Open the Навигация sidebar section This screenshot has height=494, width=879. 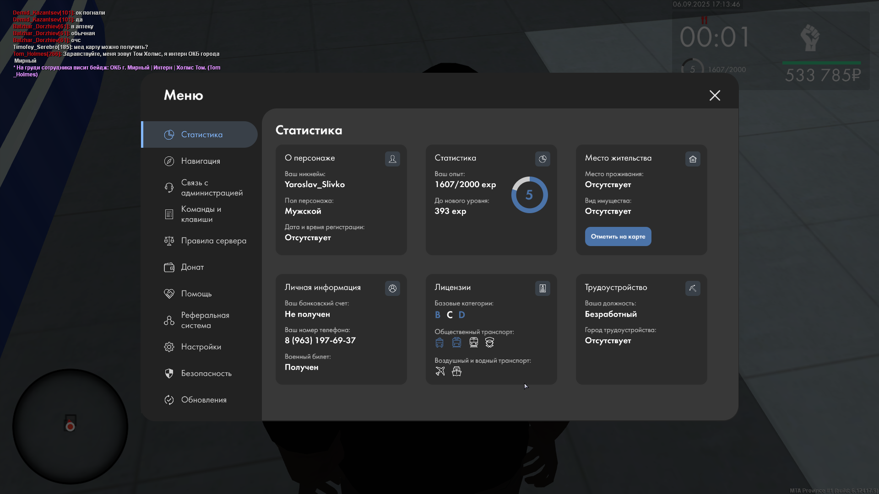(200, 161)
